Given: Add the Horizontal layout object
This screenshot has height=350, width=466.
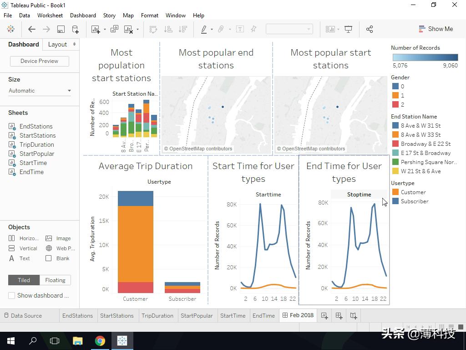Looking at the screenshot, I should pos(24,238).
